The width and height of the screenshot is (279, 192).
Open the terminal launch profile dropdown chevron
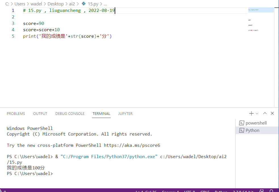point(257,113)
